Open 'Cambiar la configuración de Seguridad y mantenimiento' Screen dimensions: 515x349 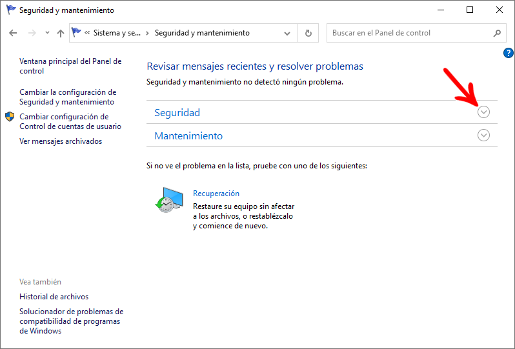(68, 97)
